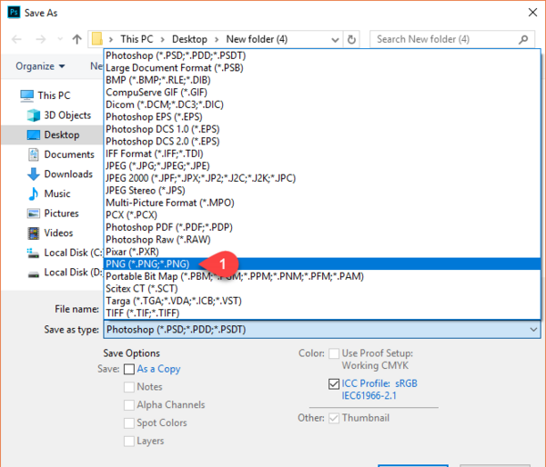The image size is (546, 467).
Task: Open Pictures in the sidebar
Action: tap(53, 214)
